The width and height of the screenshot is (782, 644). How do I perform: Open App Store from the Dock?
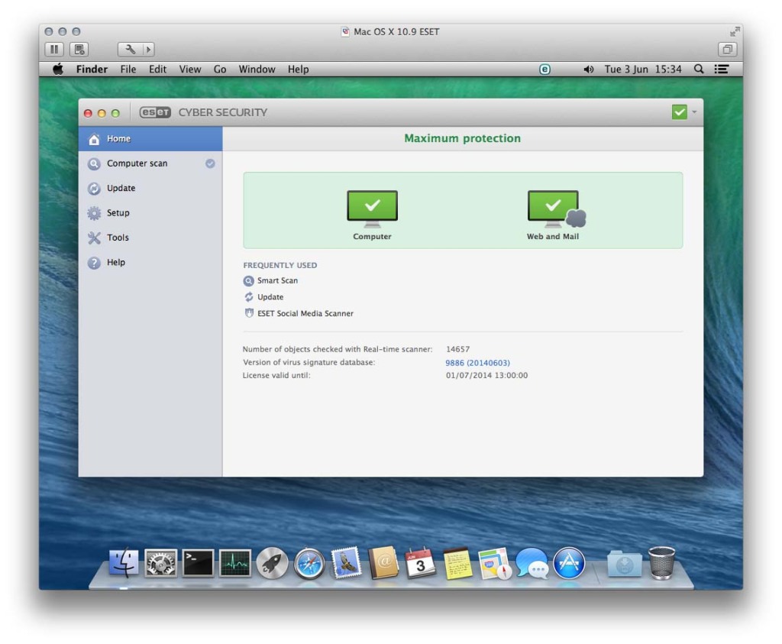(569, 563)
